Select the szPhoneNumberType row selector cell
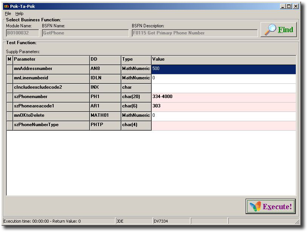The width and height of the screenshot is (307, 232). 10,126
